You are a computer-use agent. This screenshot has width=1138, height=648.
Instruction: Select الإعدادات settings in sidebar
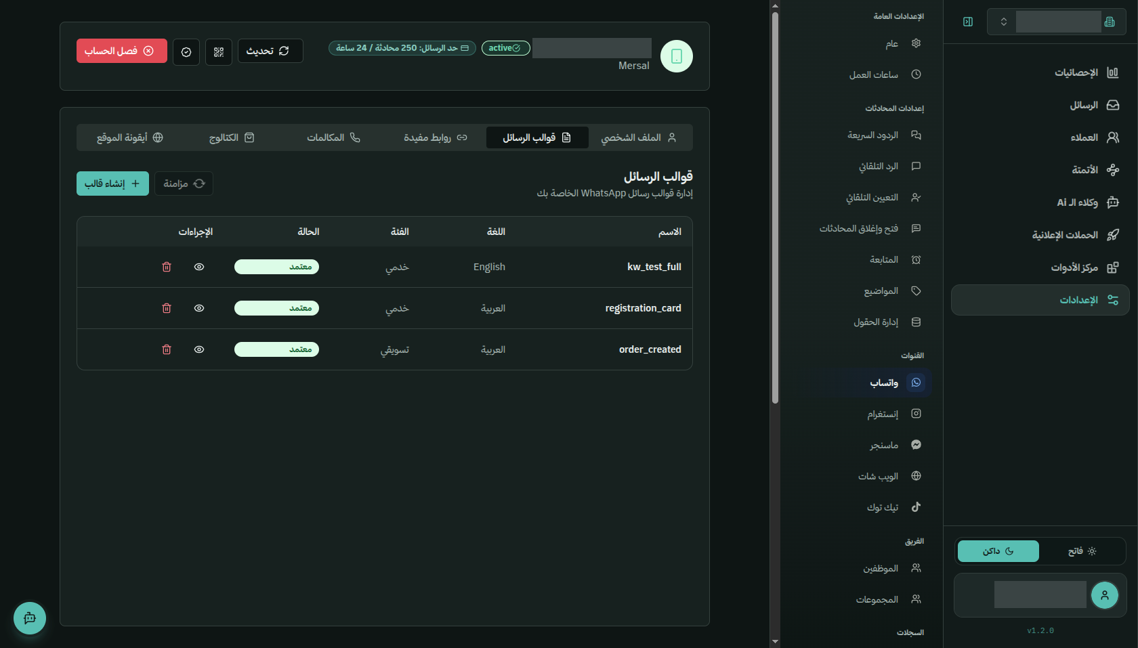tap(1040, 300)
